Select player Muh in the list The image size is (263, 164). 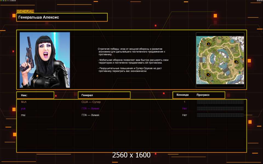click(x=24, y=102)
